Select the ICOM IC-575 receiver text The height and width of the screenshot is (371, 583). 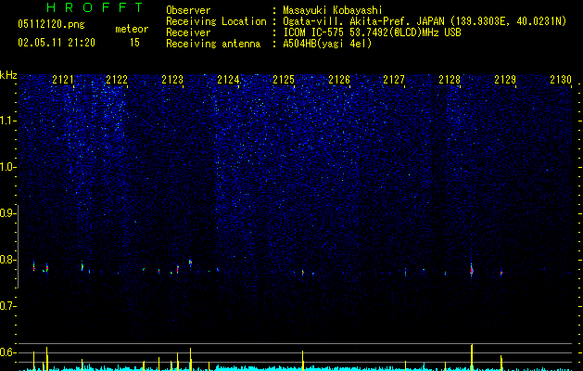point(372,32)
